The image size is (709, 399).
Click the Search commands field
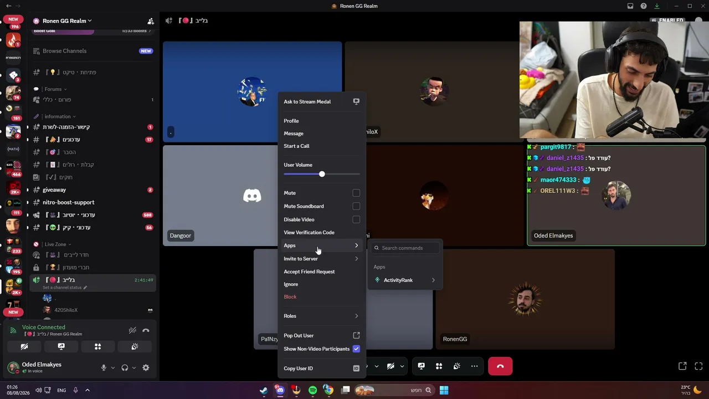click(405, 248)
